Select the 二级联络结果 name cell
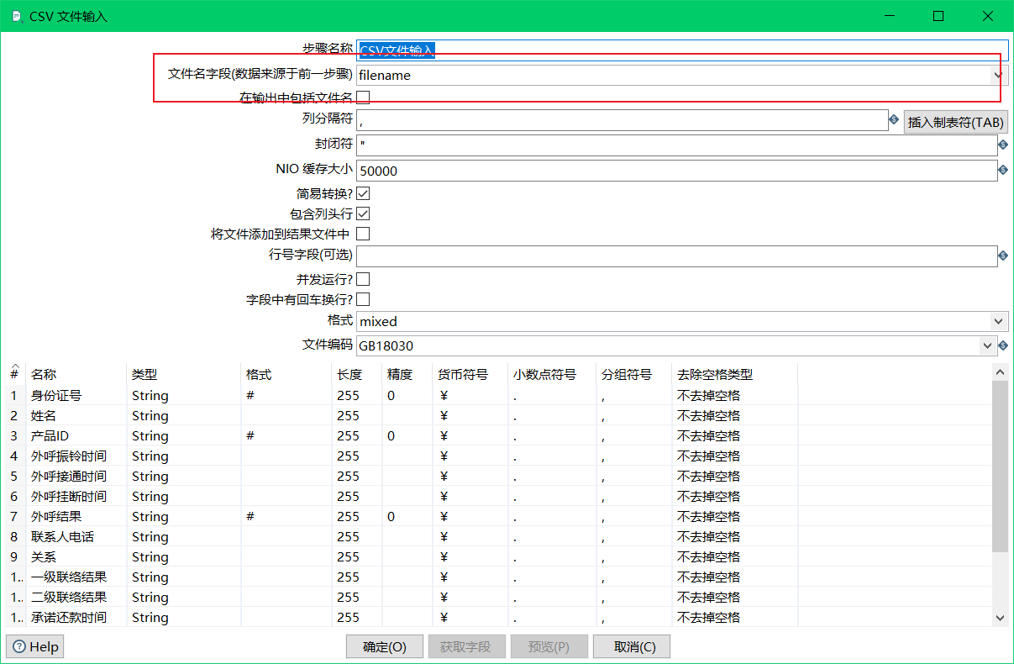 coord(76,597)
